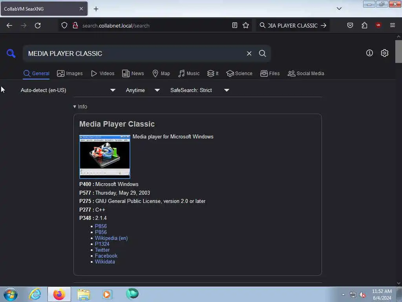This screenshot has height=302, width=402.
Task: Open Firefox hamburger application menu
Action: click(x=392, y=25)
